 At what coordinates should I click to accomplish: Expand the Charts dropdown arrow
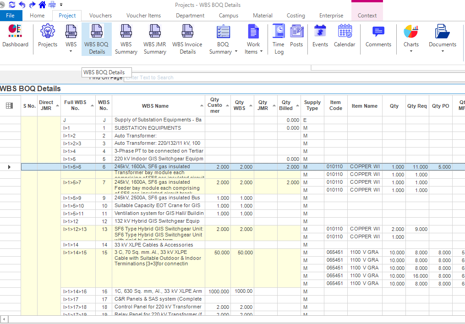(x=411, y=51)
